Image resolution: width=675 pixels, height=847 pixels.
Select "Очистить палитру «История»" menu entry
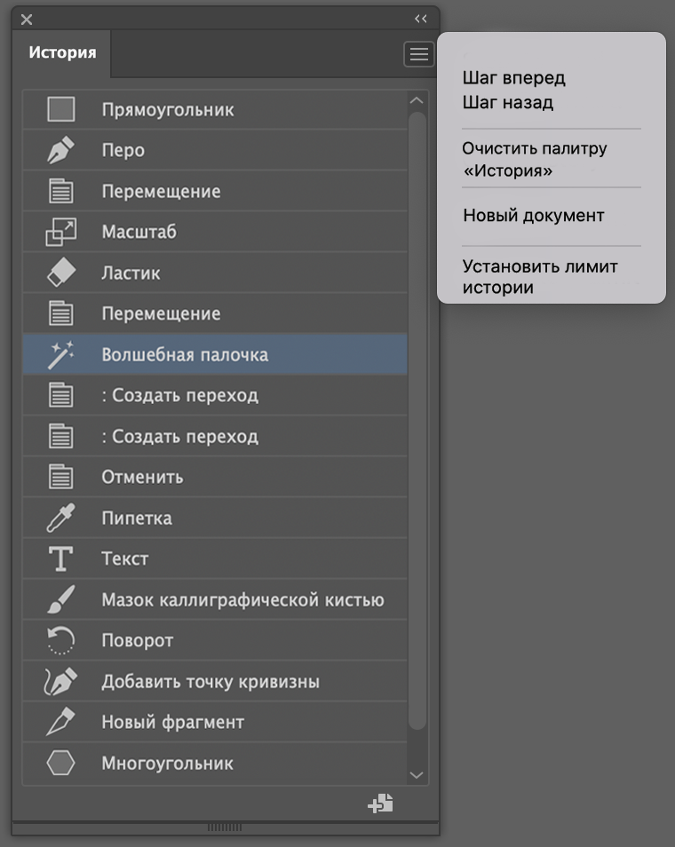click(x=535, y=159)
